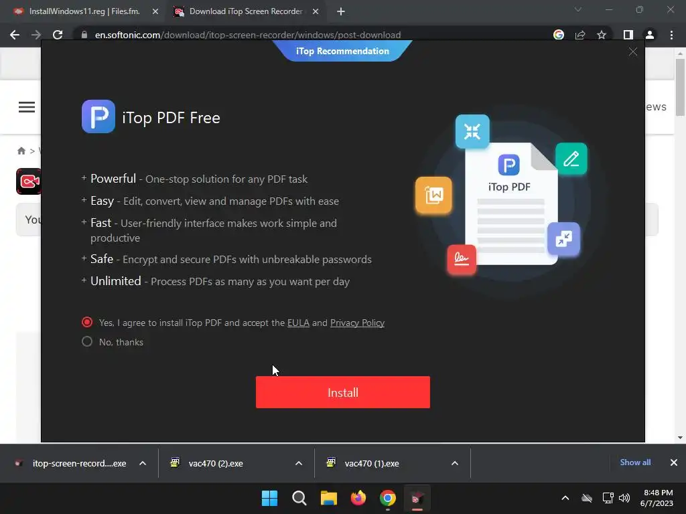Open a new browser tab
Image resolution: width=686 pixels, height=514 pixels.
[341, 12]
